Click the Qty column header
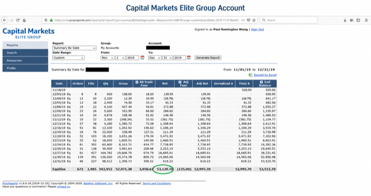This screenshot has width=371, height=196. coord(106,83)
